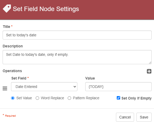Select the Word Replace radio button
The image size is (154, 124).
tap(37, 98)
